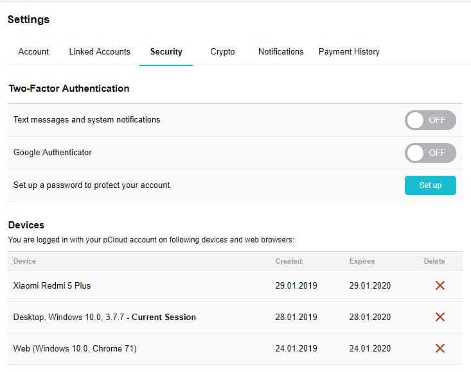Click the Set up password button

pyautogui.click(x=430, y=185)
